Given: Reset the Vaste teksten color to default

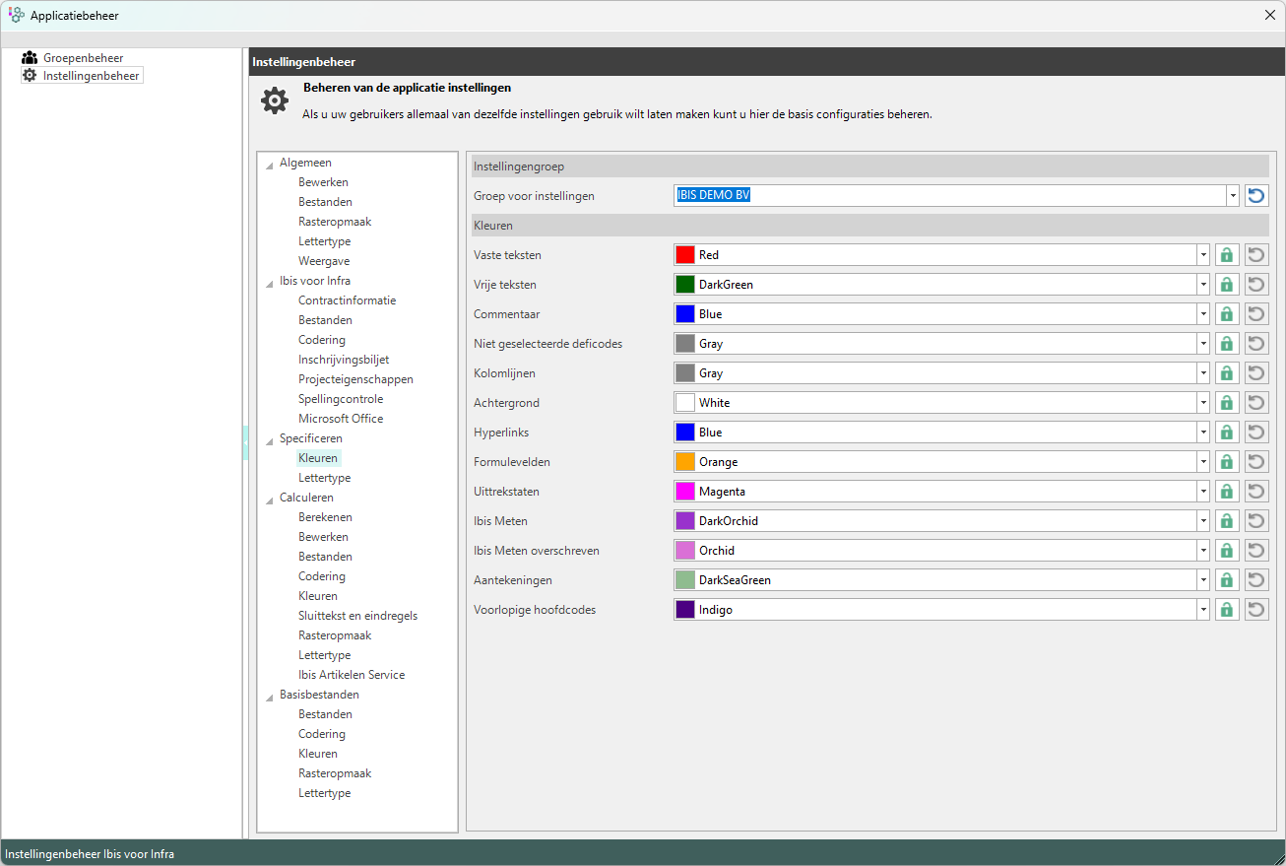Looking at the screenshot, I should [1255, 255].
